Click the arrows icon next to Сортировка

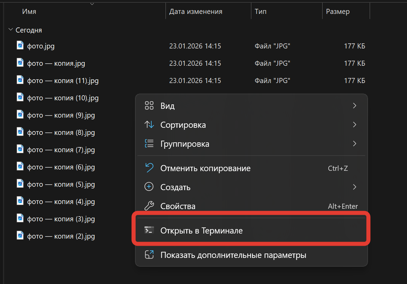(149, 125)
